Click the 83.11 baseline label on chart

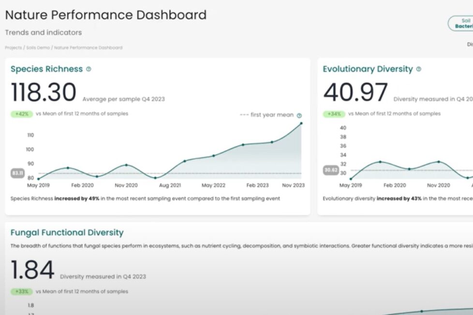click(18, 173)
